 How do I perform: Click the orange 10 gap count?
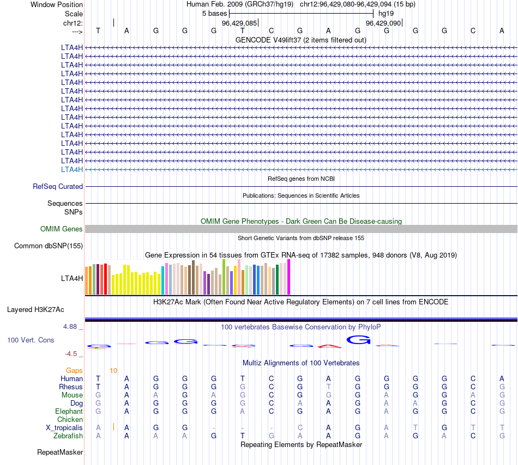113,371
